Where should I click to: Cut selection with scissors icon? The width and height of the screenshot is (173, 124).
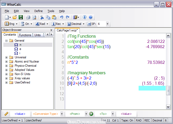tap(42, 17)
